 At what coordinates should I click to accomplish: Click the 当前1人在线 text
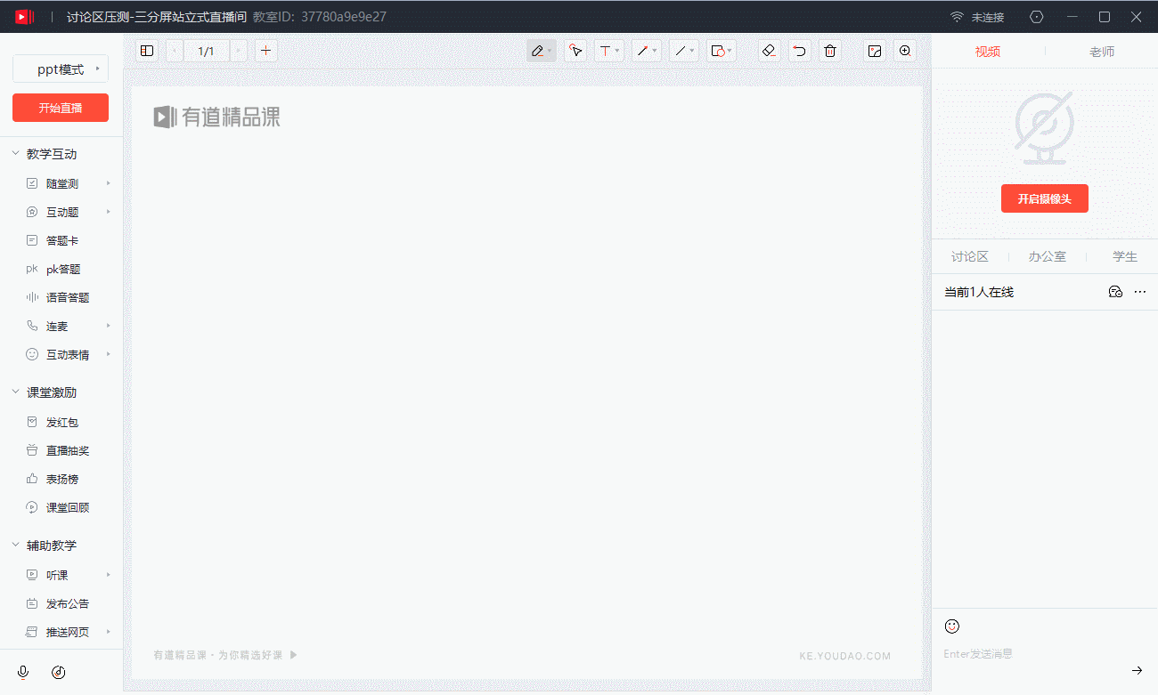979,292
